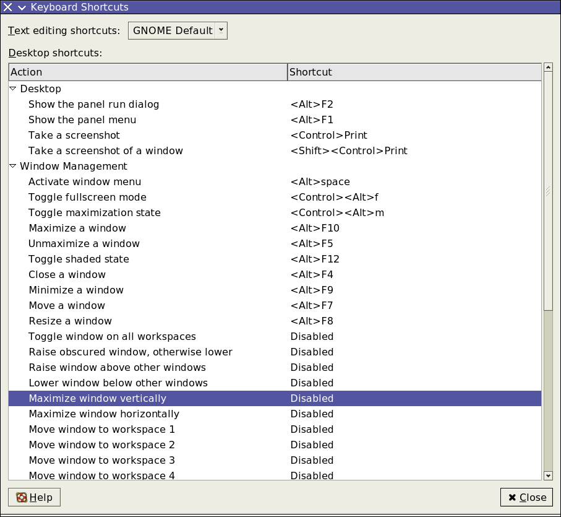This screenshot has height=517, width=561.
Task: Select 'Move a window' row
Action: (x=275, y=305)
